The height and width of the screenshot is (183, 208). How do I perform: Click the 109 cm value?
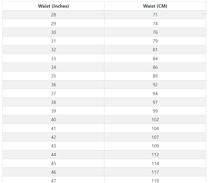(155, 146)
